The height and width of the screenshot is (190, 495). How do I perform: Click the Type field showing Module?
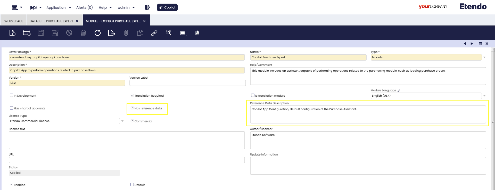tap(426, 57)
